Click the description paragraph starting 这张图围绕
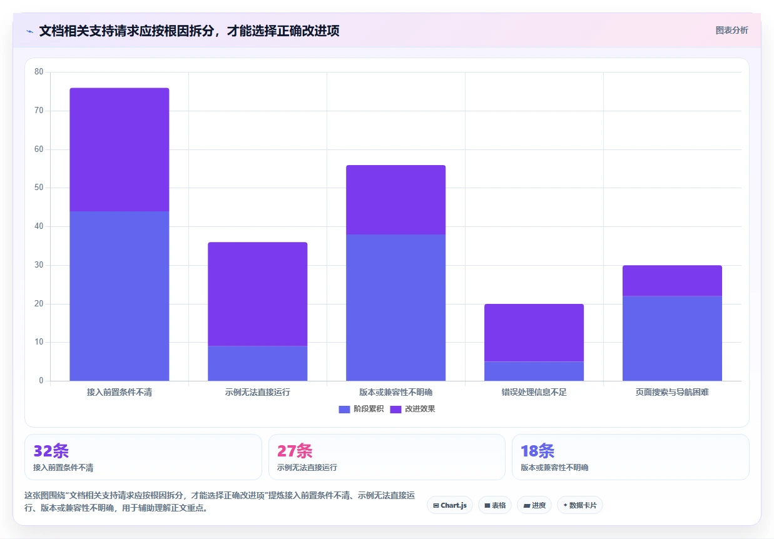Image resolution: width=774 pixels, height=539 pixels. pos(220,501)
